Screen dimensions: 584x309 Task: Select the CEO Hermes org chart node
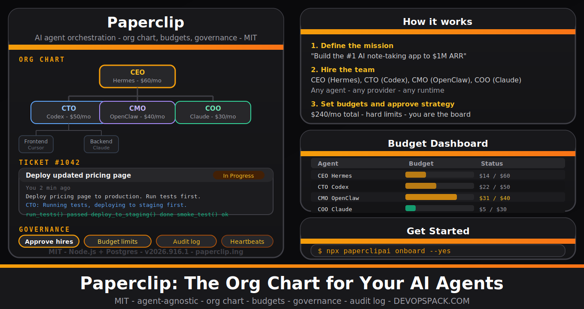pos(137,76)
